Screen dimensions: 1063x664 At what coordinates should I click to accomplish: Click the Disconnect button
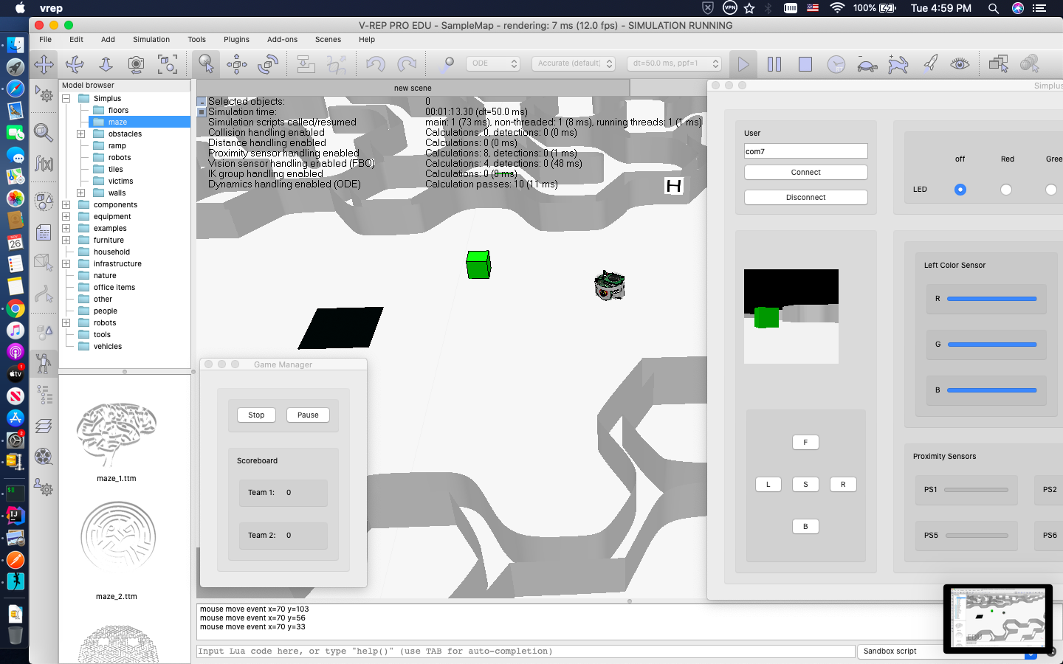point(806,198)
